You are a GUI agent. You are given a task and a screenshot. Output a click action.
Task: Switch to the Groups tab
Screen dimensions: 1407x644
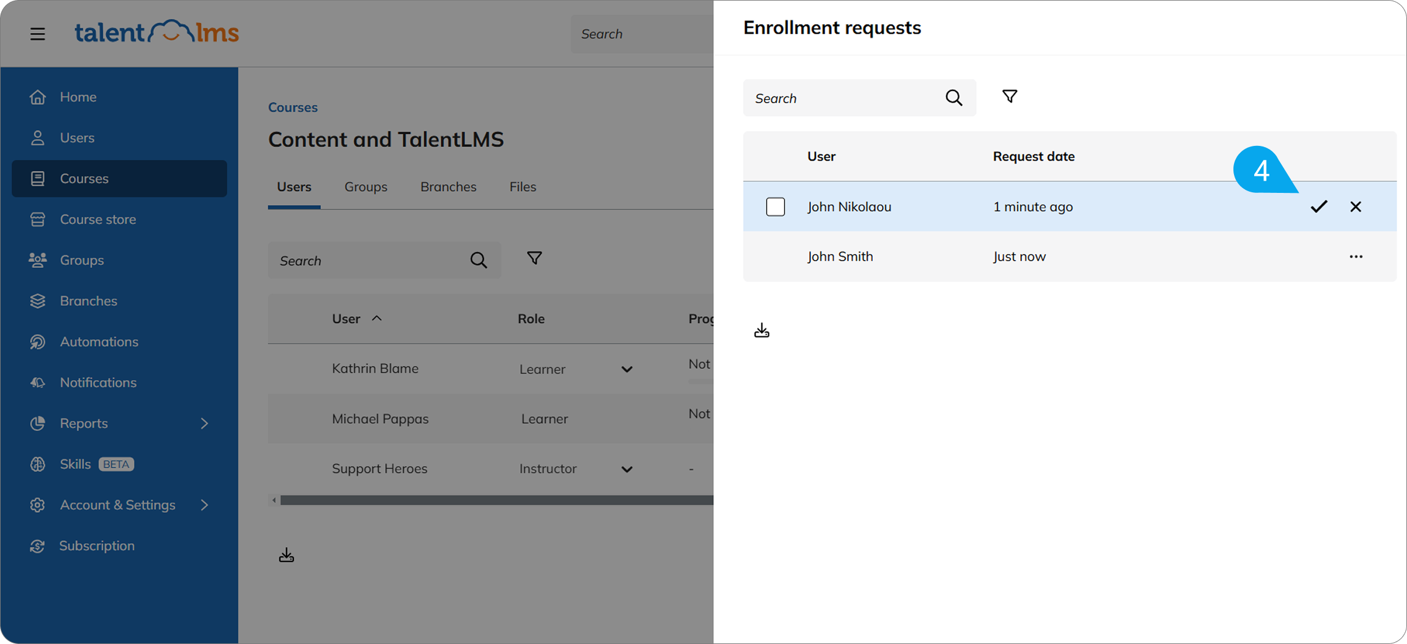[366, 187]
